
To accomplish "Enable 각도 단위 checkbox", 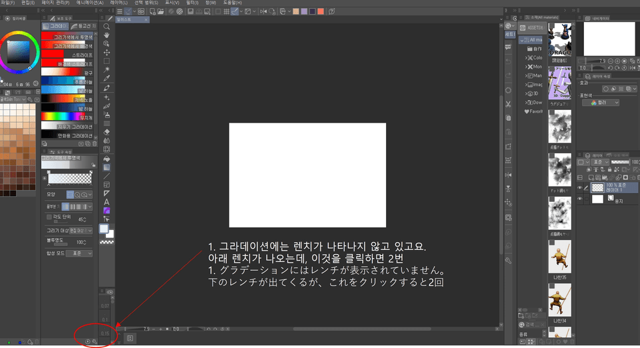I will [x=49, y=217].
